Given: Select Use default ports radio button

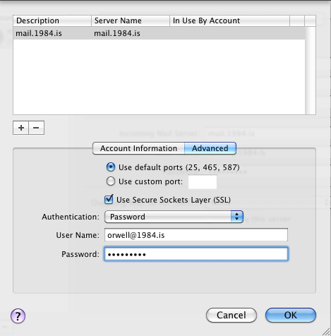Looking at the screenshot, I should [111, 167].
